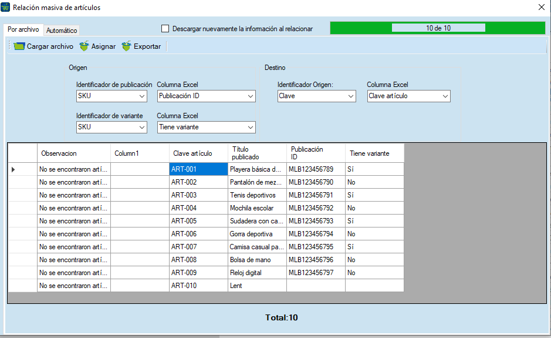Click the Sudadera con ca... cell
The image size is (551, 338).
tap(257, 221)
